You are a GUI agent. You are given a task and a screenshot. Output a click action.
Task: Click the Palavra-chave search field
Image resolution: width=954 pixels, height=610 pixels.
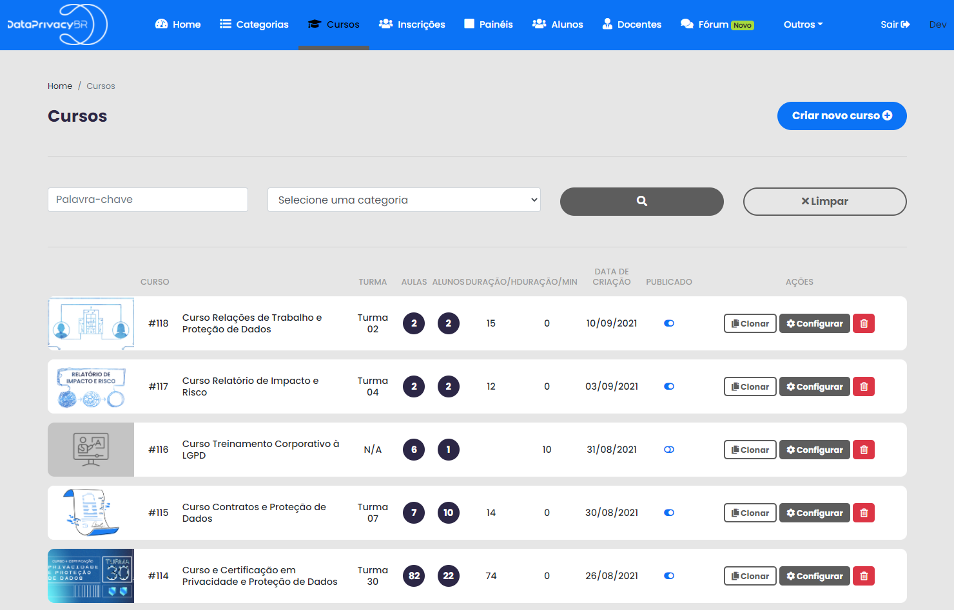pos(148,200)
